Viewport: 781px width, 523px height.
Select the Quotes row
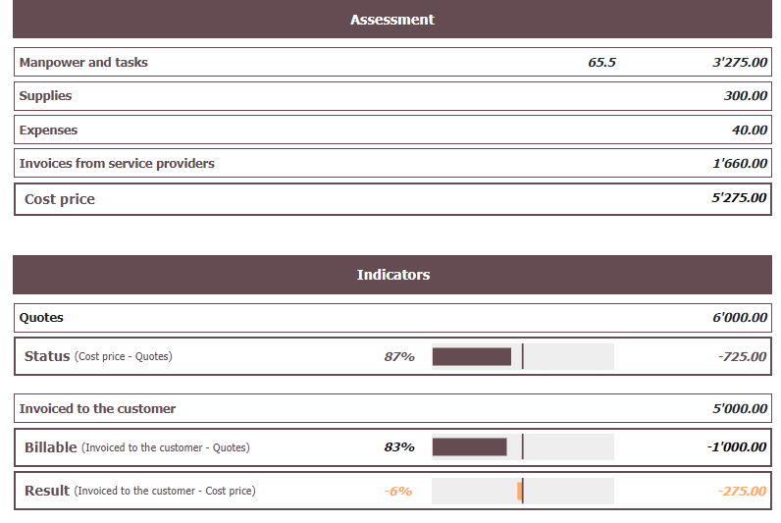[x=41, y=318]
